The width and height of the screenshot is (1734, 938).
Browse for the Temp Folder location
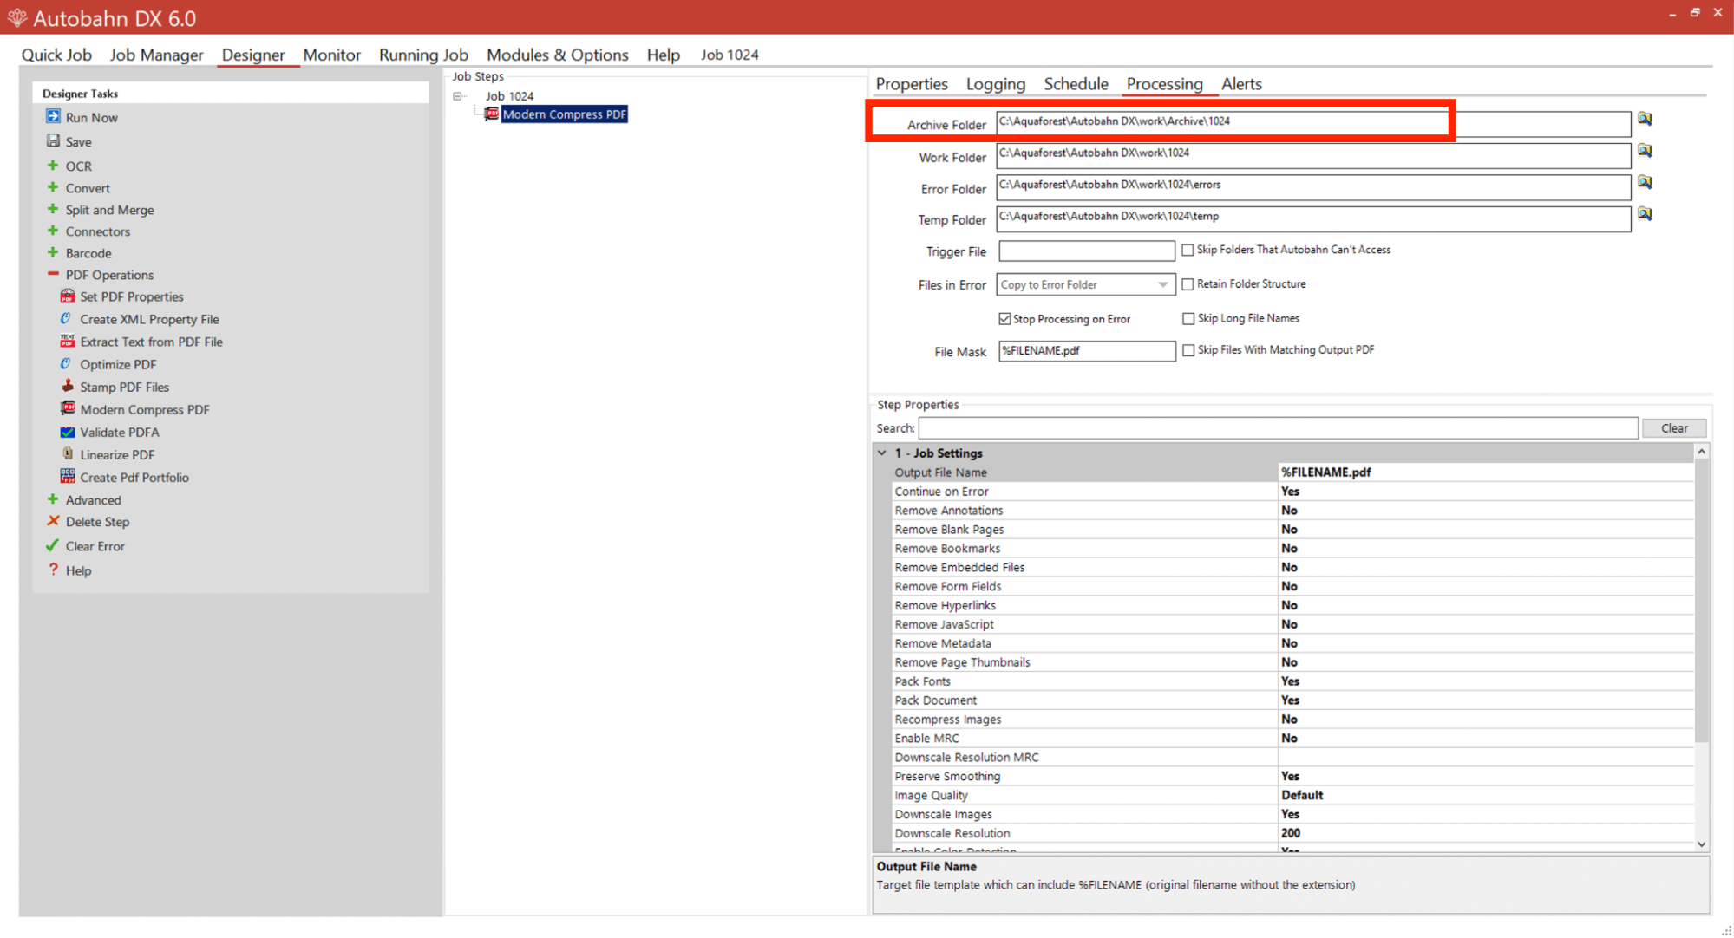[1645, 214]
